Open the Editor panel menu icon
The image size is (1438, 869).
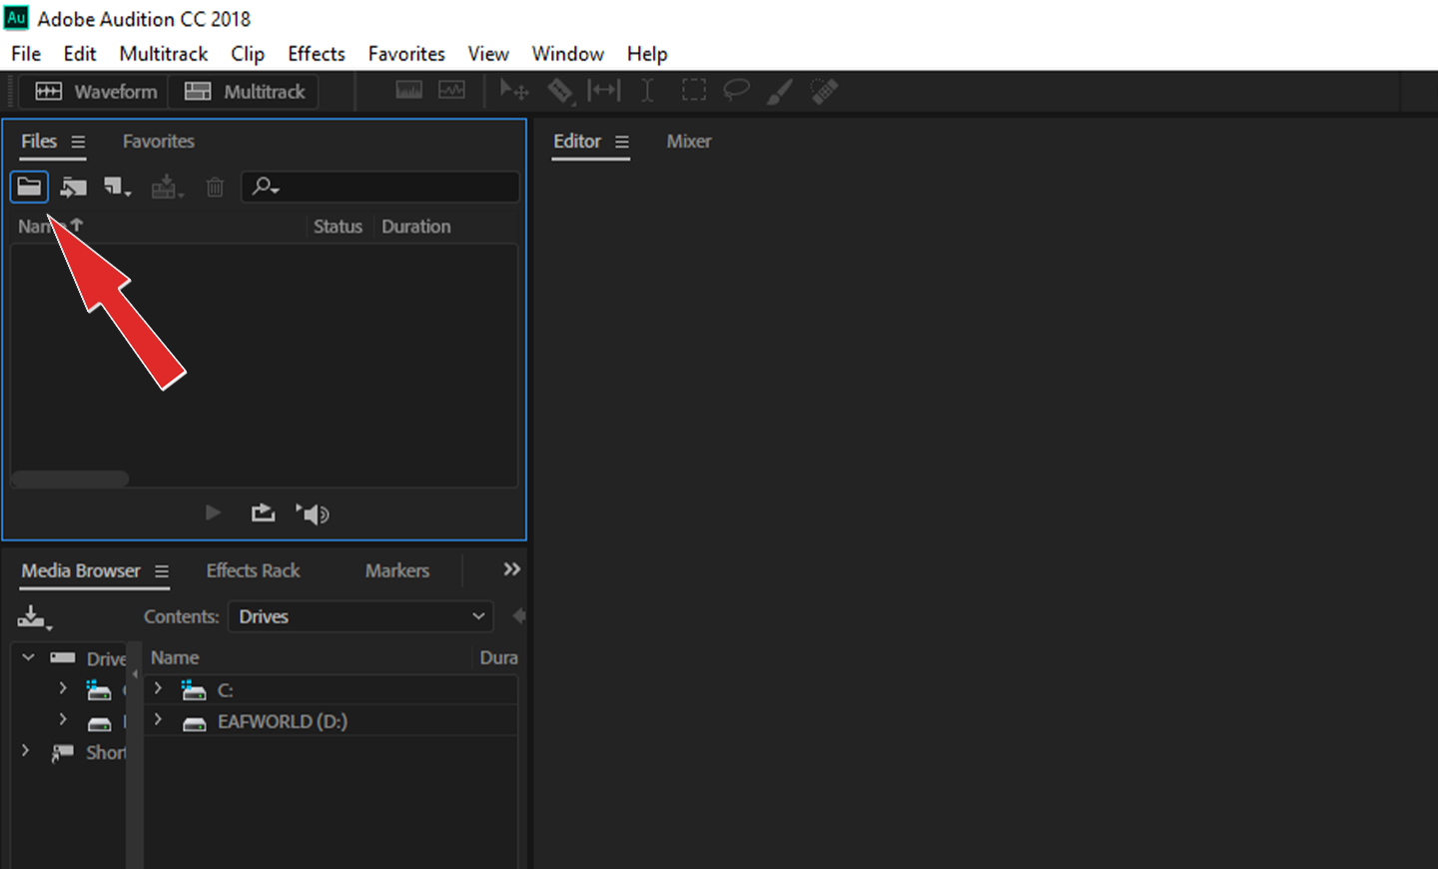tap(622, 142)
